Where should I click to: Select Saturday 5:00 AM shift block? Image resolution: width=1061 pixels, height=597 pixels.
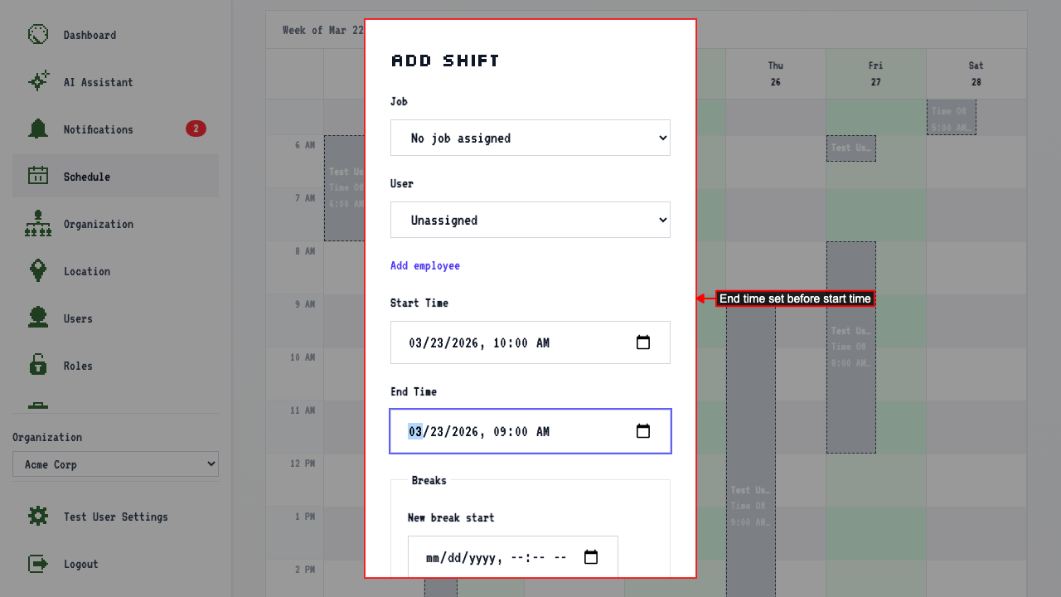click(x=952, y=118)
